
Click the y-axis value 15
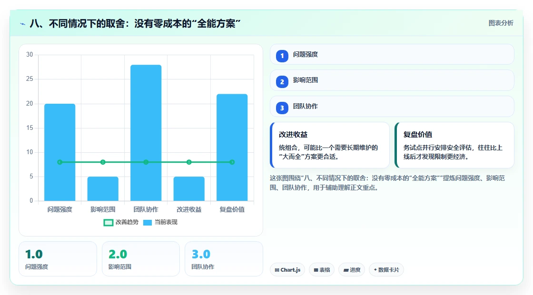(x=30, y=128)
